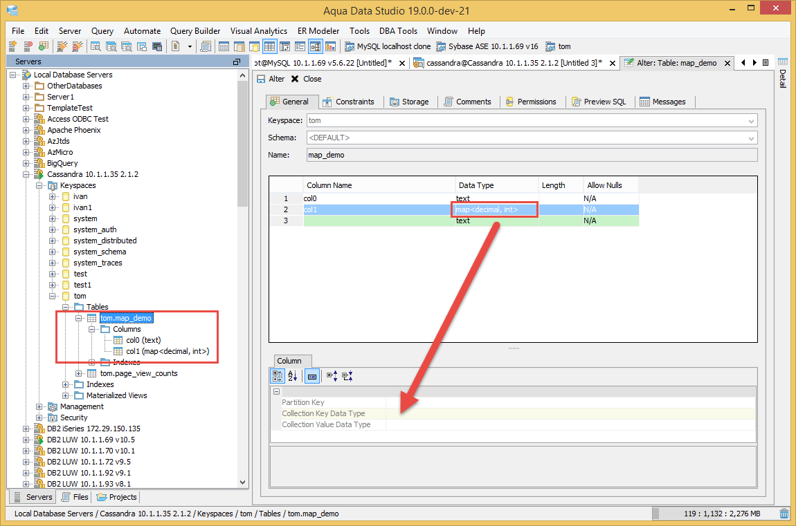Click the plug icon with red minus badge
Image resolution: width=796 pixels, height=526 pixels.
coord(77,46)
